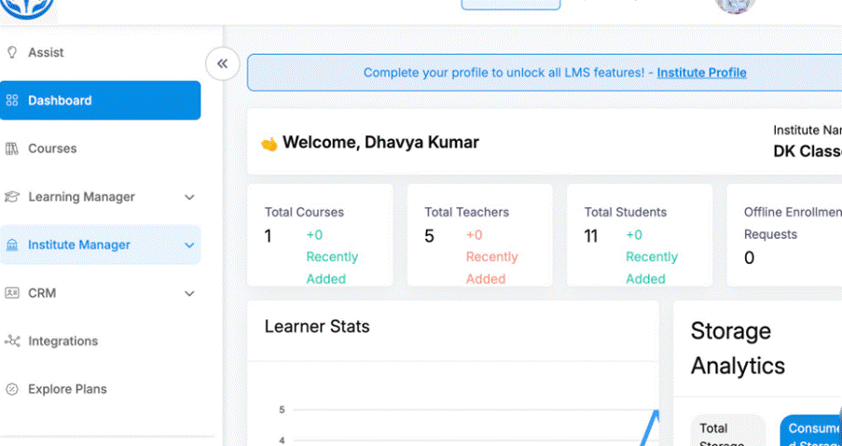842x446 pixels.
Task: Expand the Learning Manager submenu arrow
Action: [x=189, y=197]
